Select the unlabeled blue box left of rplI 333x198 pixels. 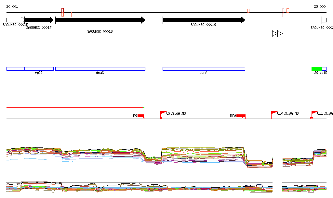[x=16, y=69]
